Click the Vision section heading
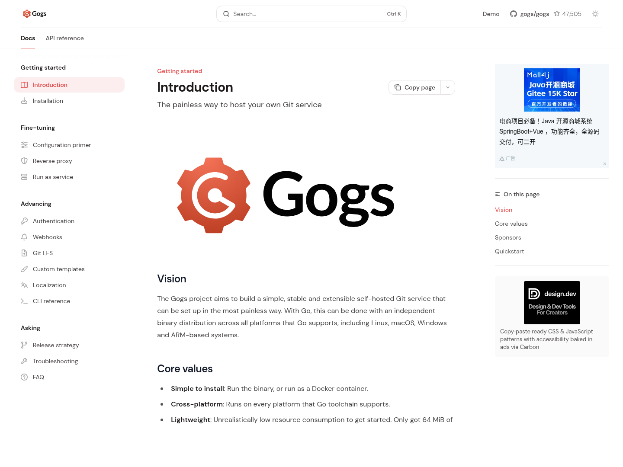This screenshot has height=467, width=623. pos(172,279)
